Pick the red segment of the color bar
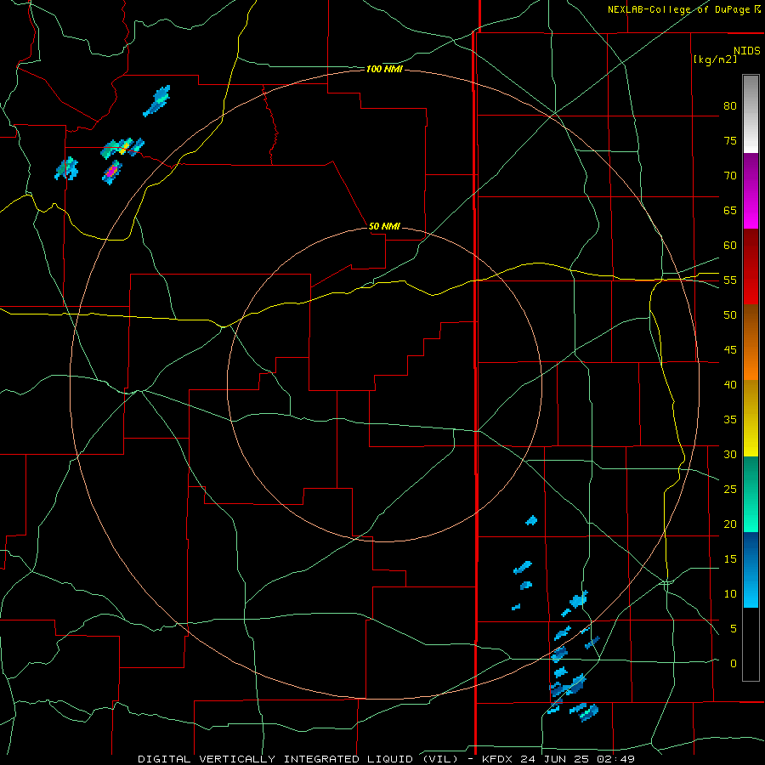This screenshot has width=765, height=765. (x=751, y=266)
